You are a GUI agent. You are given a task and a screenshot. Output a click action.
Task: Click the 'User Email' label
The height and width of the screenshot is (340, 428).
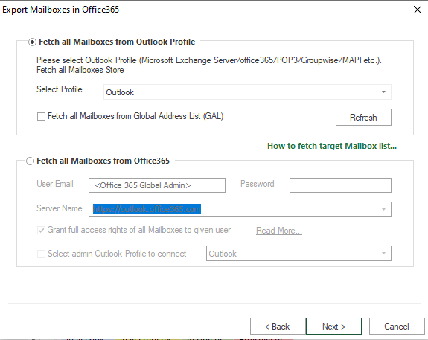point(55,184)
